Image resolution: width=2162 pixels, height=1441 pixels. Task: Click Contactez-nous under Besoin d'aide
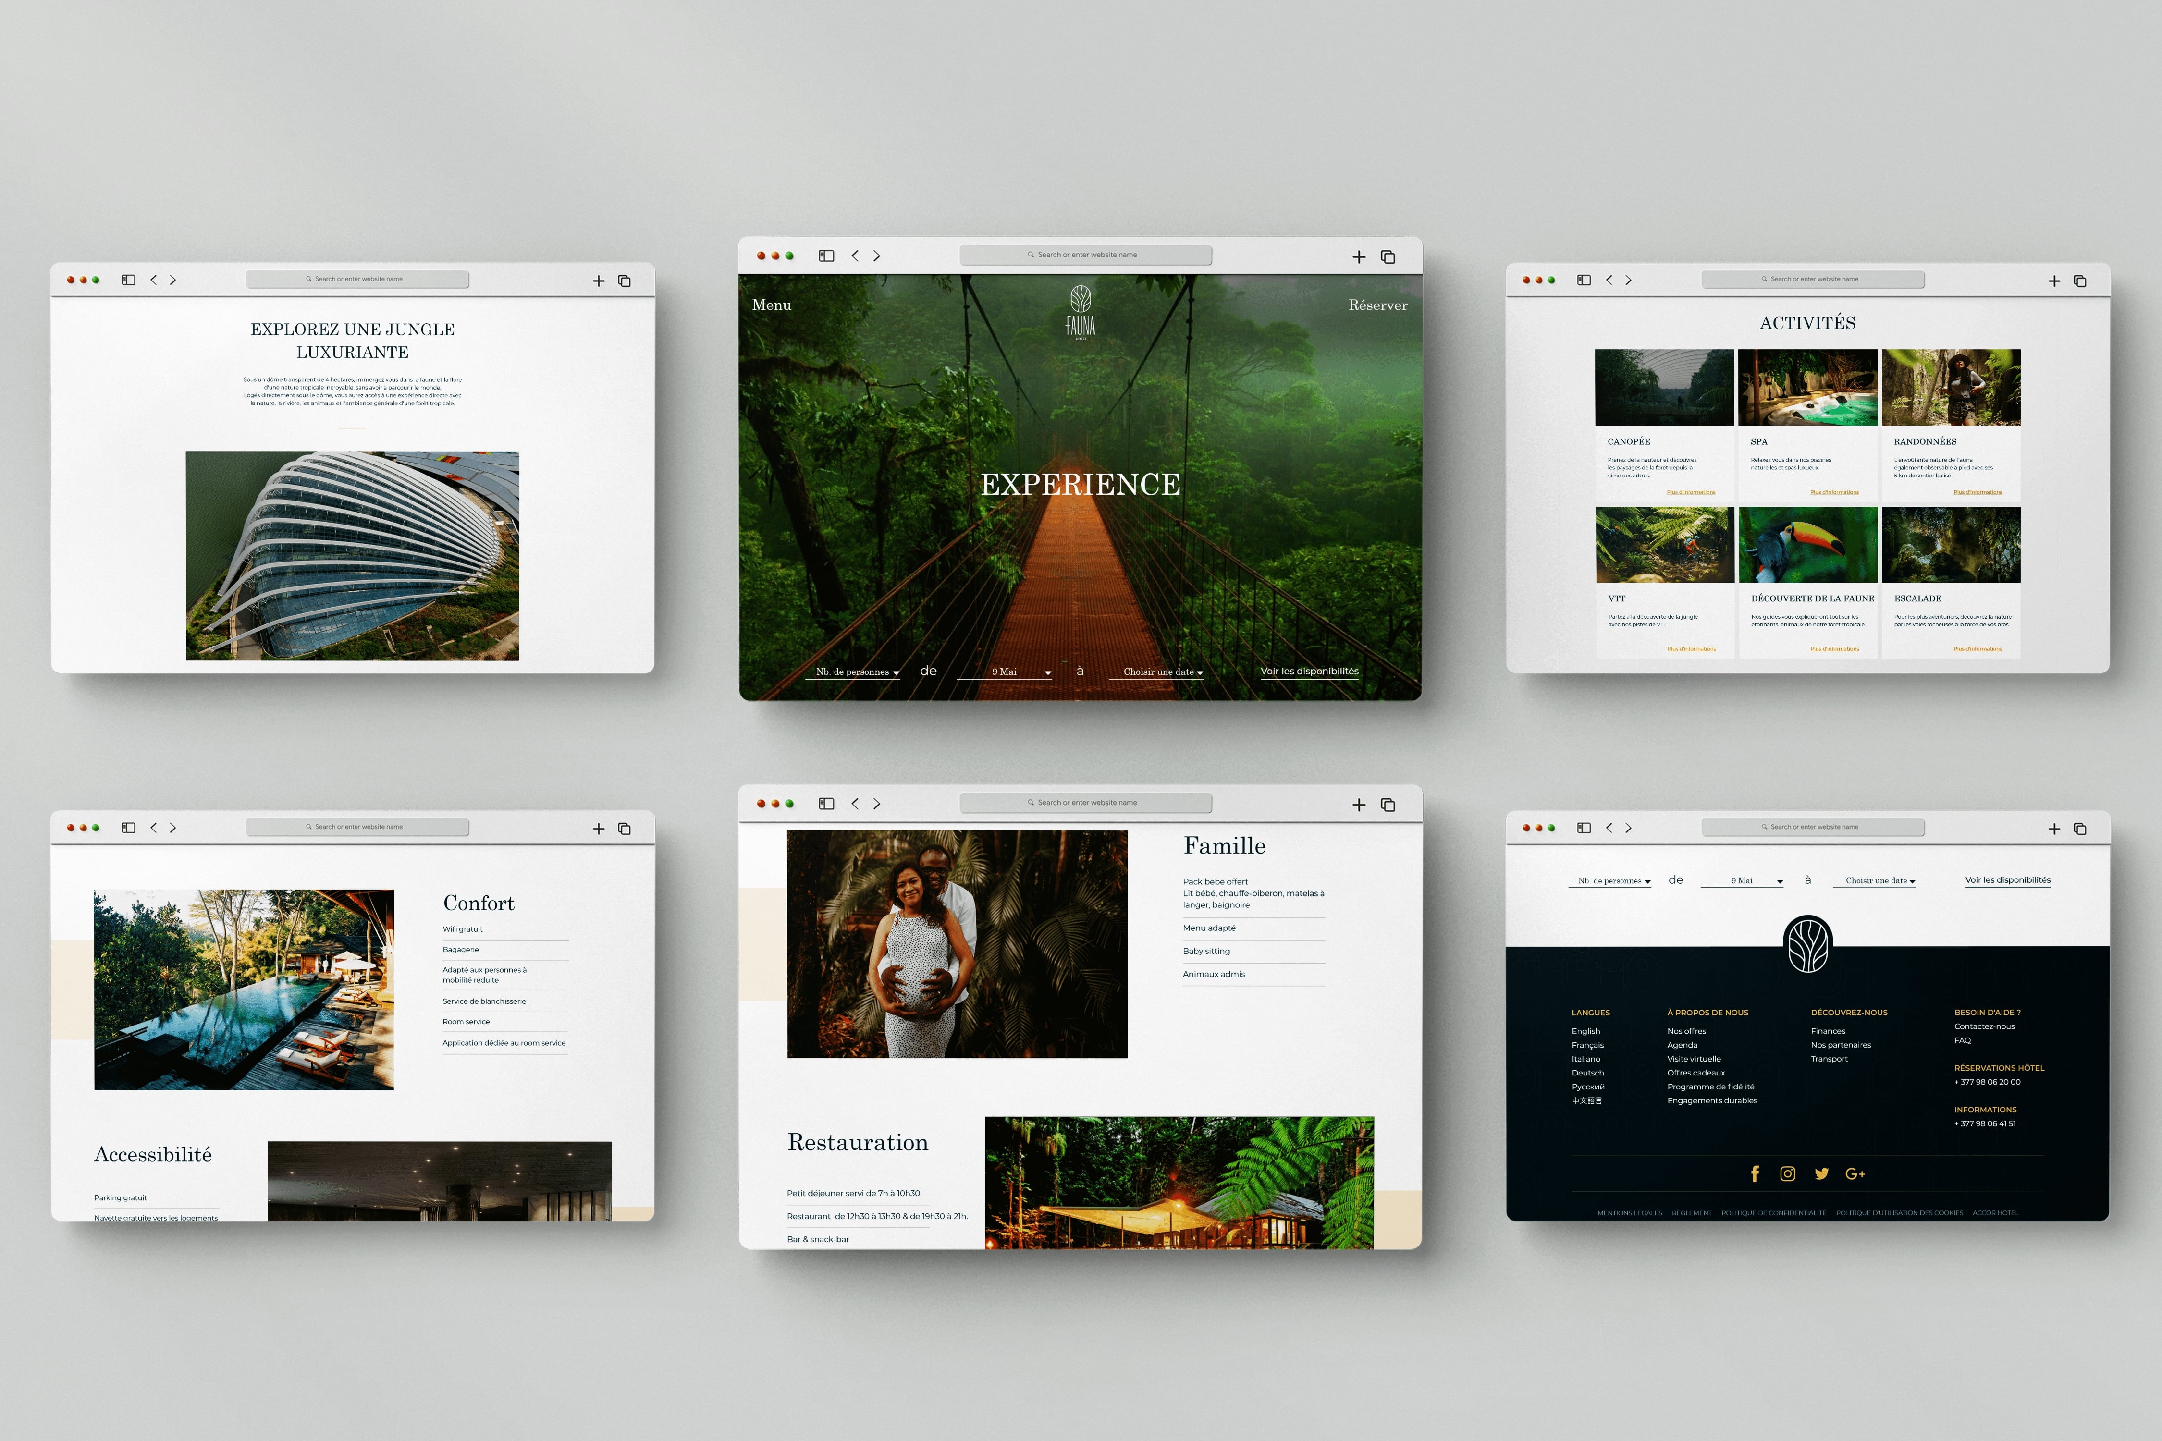1984,1026
